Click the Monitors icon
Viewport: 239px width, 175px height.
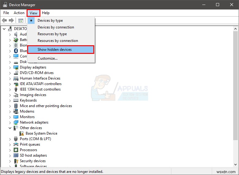[16, 117]
